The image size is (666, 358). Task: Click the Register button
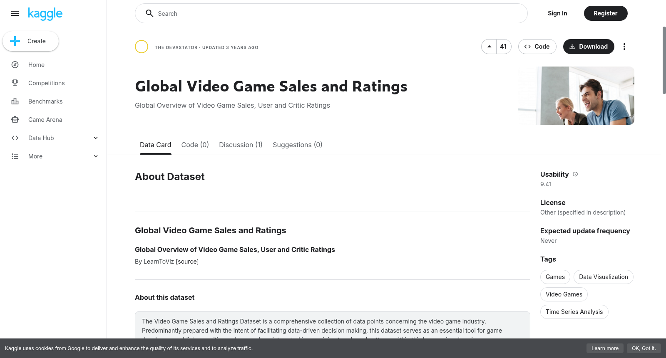click(606, 13)
